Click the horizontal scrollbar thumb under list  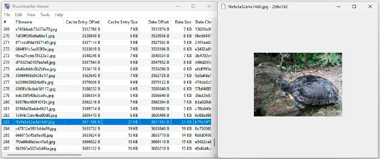coord(44,155)
